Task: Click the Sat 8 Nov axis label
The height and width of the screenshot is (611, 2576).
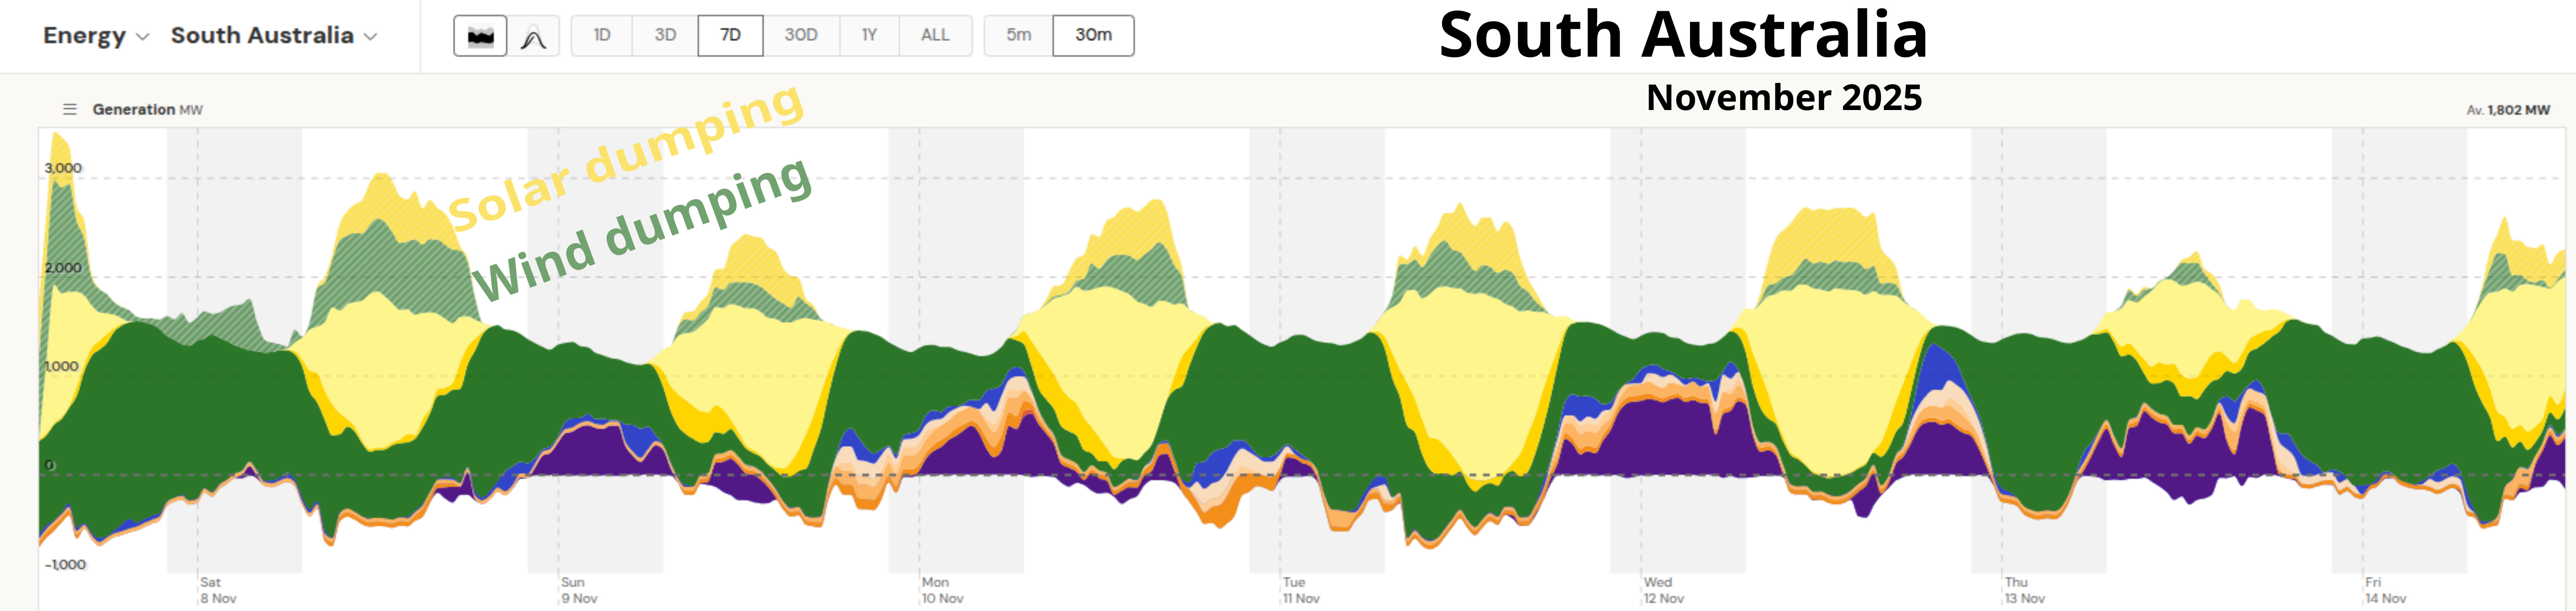Action: tap(218, 590)
